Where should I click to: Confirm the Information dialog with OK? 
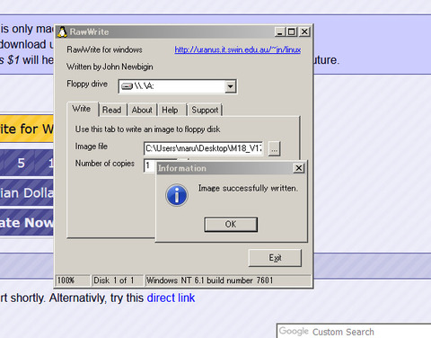[x=231, y=225]
